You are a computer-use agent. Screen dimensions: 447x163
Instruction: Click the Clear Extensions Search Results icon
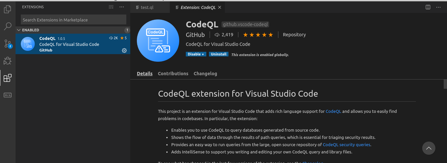point(111,7)
